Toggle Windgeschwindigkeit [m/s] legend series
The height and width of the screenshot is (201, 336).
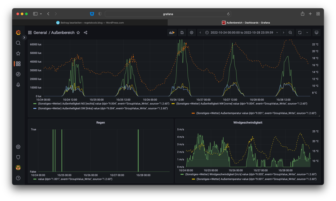(x=251, y=174)
